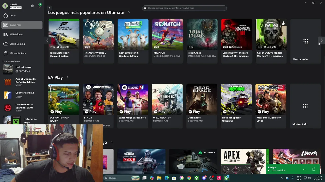Click the Windows taskbar Buscar search box
The width and height of the screenshot is (325, 182).
(x=122, y=178)
